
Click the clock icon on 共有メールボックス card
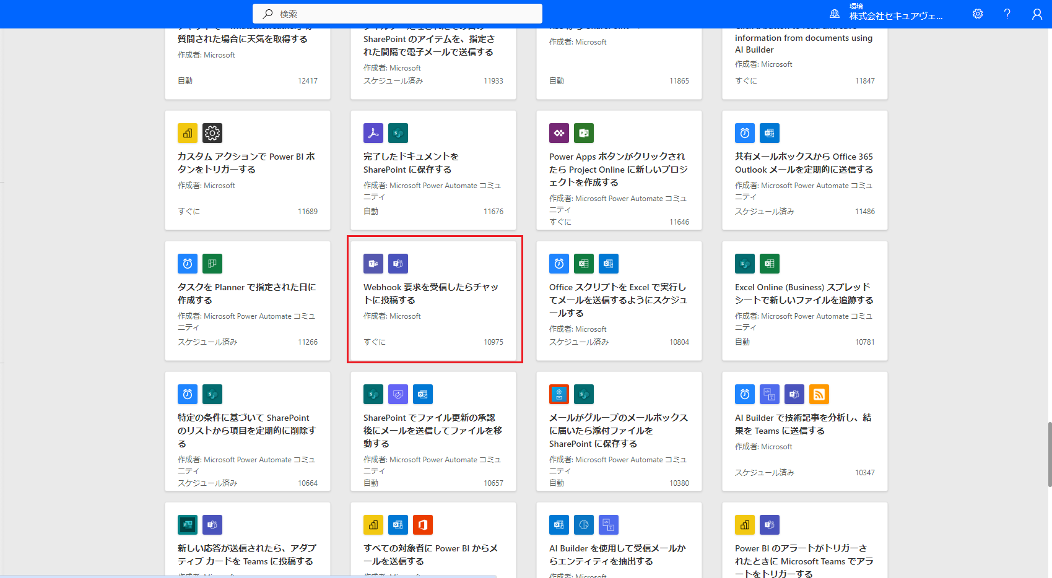745,133
